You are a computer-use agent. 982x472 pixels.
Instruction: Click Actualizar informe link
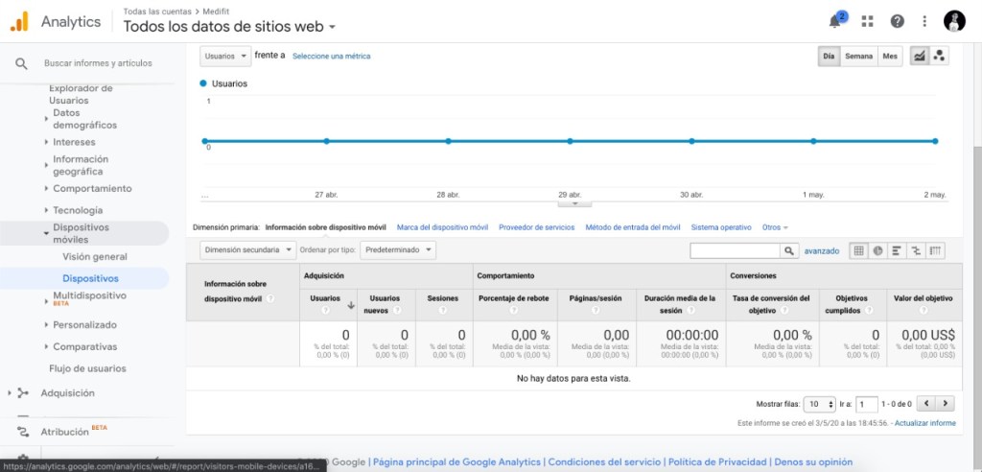coord(925,423)
